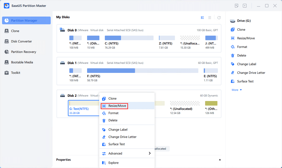Image resolution: width=282 pixels, height=168 pixels.
Task: Click the Disk 0 drive icon
Action: pos(62,30)
